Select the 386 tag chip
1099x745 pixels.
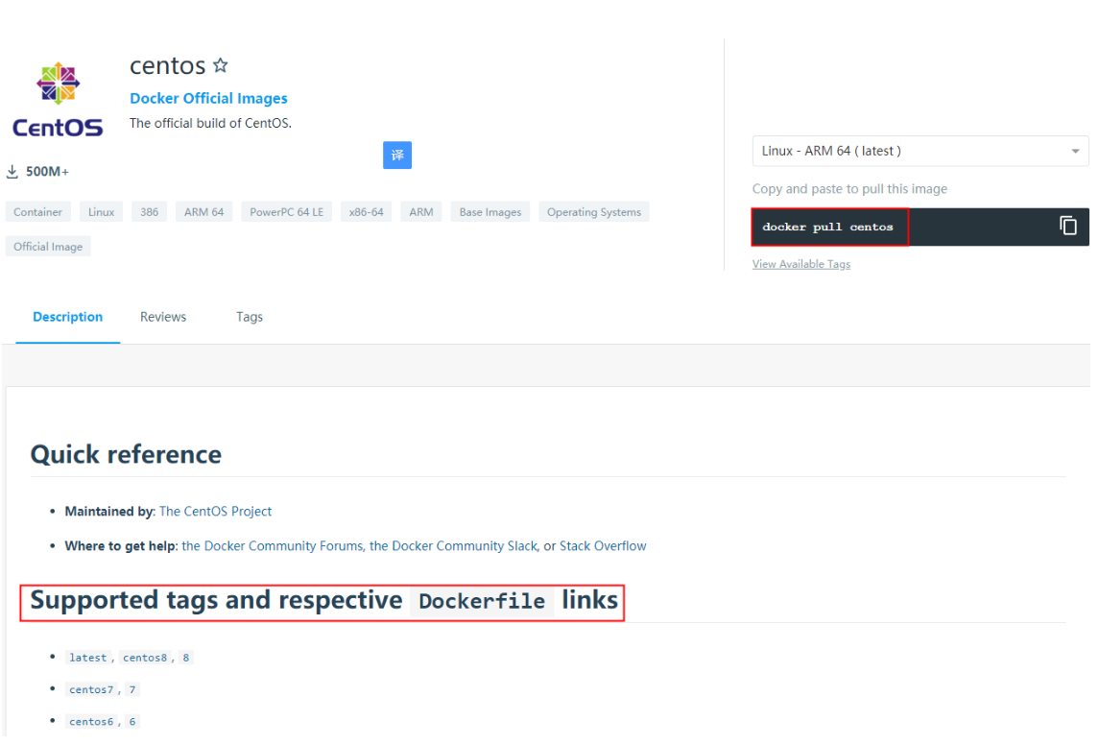150,211
